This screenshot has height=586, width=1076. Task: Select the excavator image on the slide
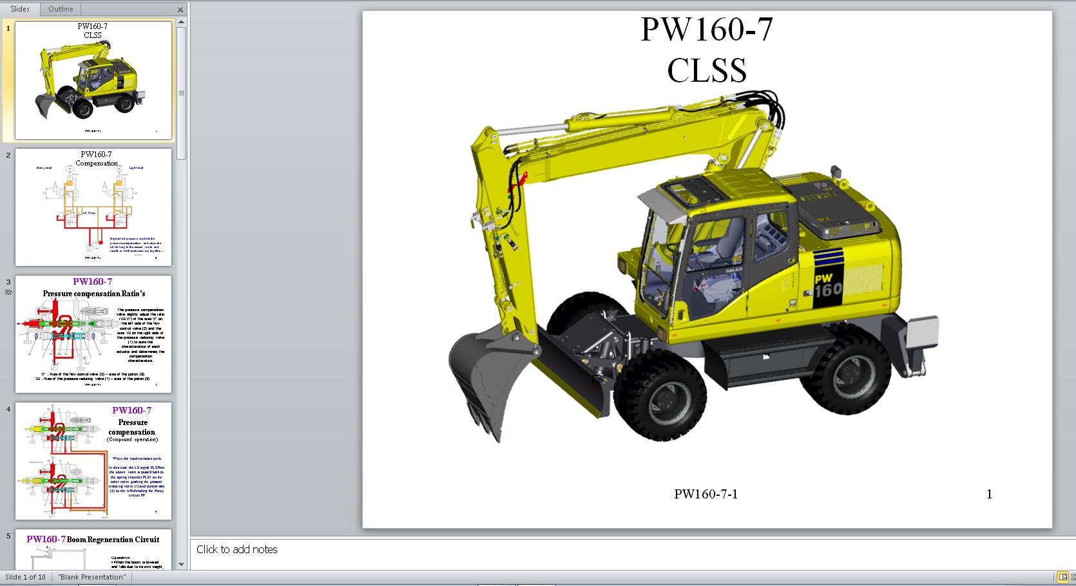coord(693,267)
